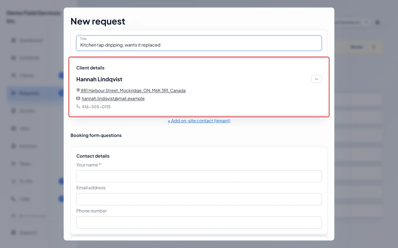The width and height of the screenshot is (398, 248).
Task: Open the 881 Harbour Street address link
Action: (133, 90)
